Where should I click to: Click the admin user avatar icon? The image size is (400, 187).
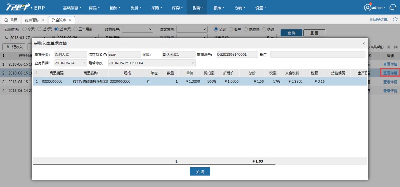tap(368, 7)
